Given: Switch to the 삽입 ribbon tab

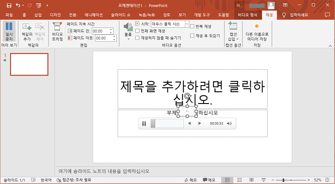Looking at the screenshot, I should point(38,15).
